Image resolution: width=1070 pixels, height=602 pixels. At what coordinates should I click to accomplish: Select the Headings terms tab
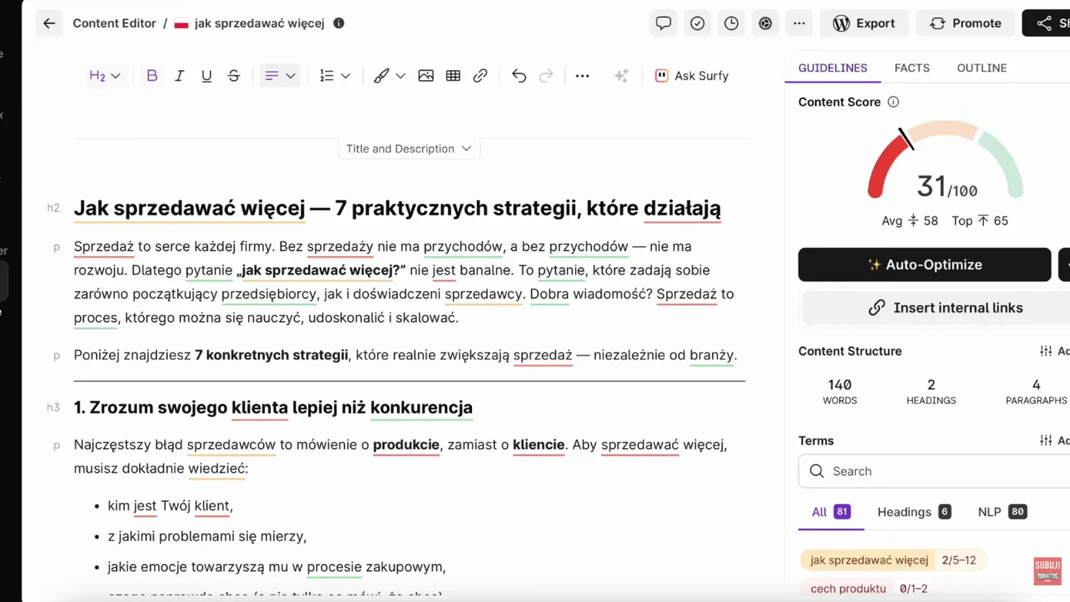tap(914, 512)
